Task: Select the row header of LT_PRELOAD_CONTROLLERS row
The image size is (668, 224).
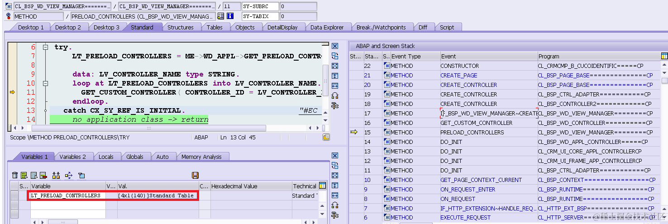Action: point(14,195)
